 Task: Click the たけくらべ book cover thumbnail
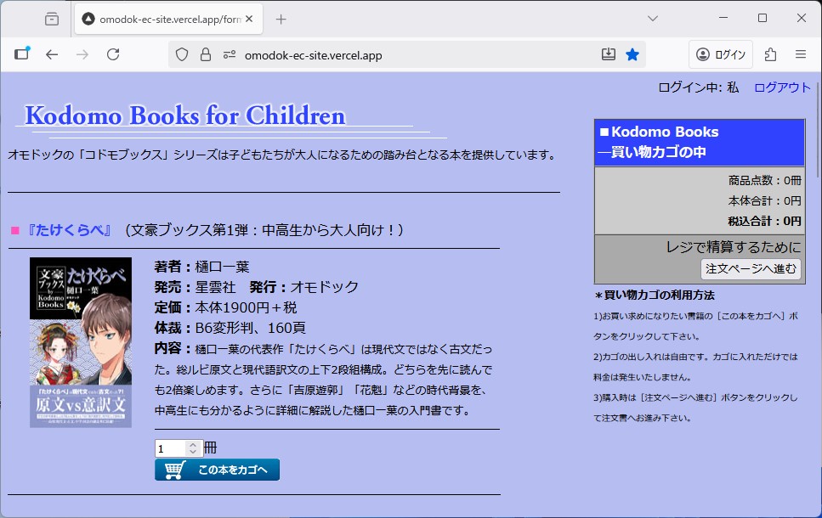coord(81,342)
